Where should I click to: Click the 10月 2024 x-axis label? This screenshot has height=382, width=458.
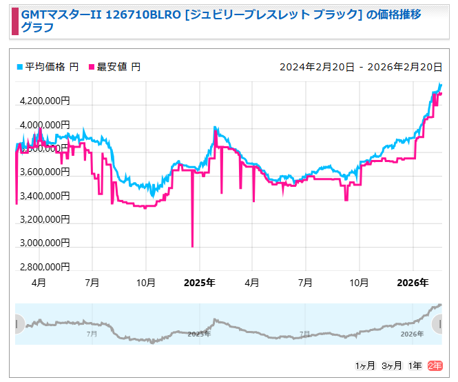146,283
